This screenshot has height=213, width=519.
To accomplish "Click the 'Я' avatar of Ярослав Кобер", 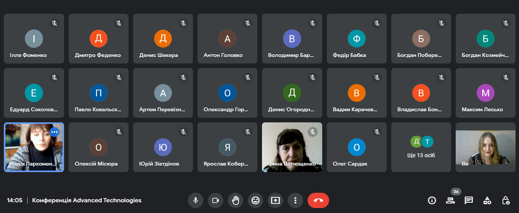I will coord(227,147).
